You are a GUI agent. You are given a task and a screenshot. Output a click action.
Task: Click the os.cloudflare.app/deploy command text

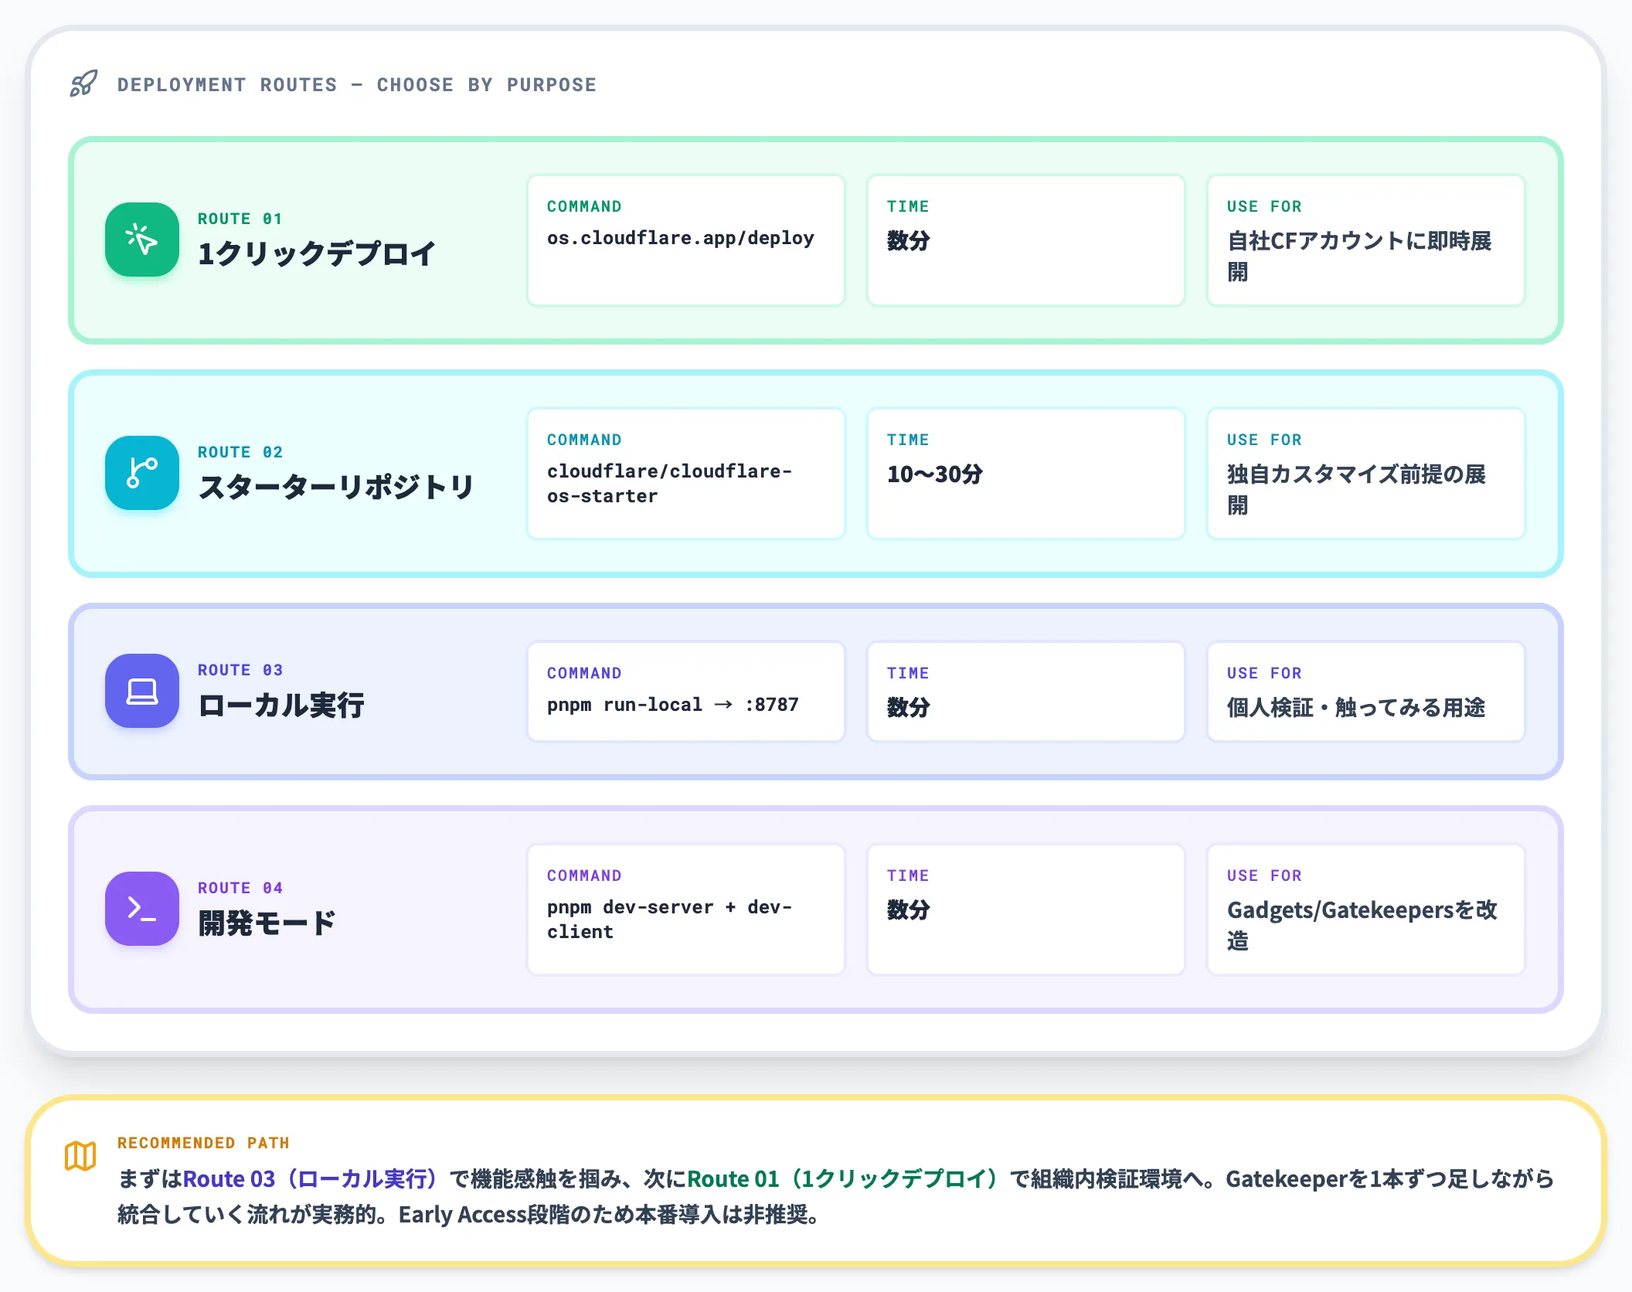click(681, 238)
